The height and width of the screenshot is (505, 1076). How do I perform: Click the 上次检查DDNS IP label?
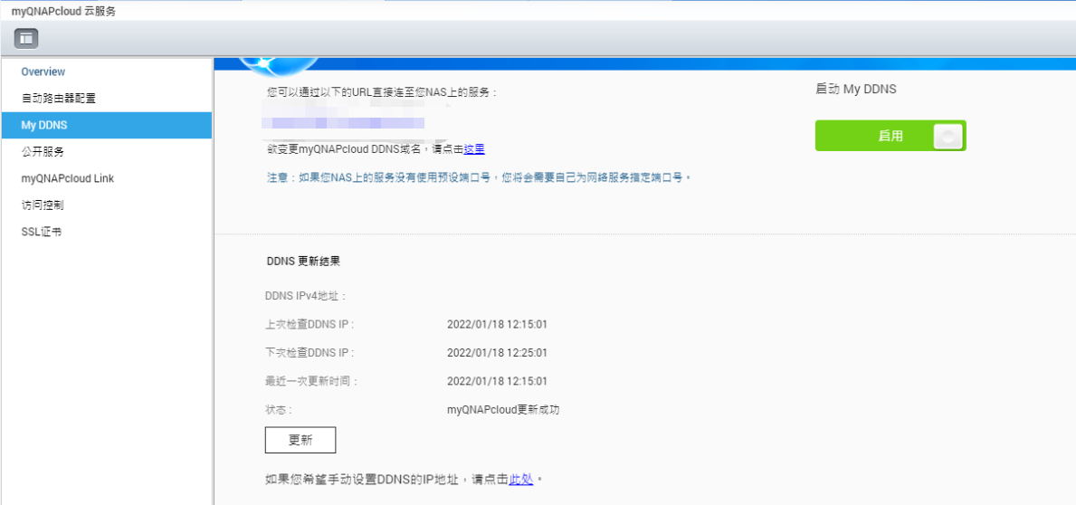309,325
